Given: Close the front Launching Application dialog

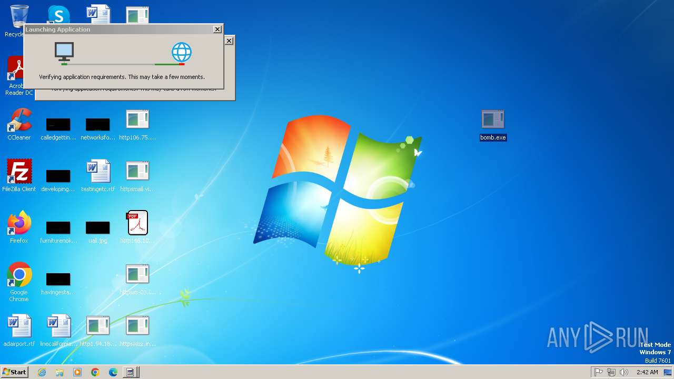Looking at the screenshot, I should (x=217, y=29).
